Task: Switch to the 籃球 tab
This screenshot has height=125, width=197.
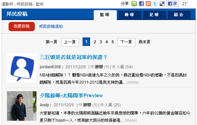Action: (x=105, y=15)
